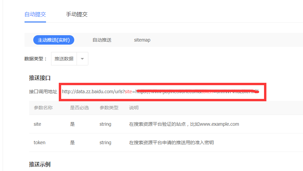Open the 手动提交 tab
Image resolution: width=303 pixels, height=171 pixels.
77,14
